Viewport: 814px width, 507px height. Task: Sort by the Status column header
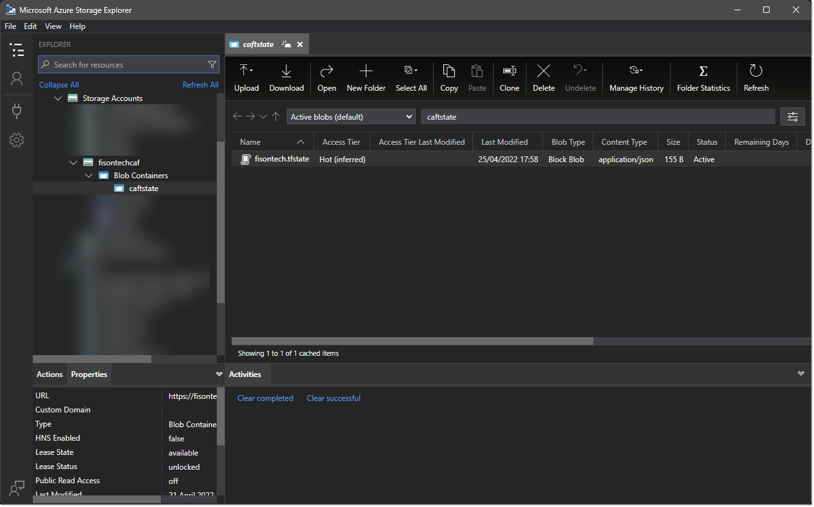tap(707, 142)
